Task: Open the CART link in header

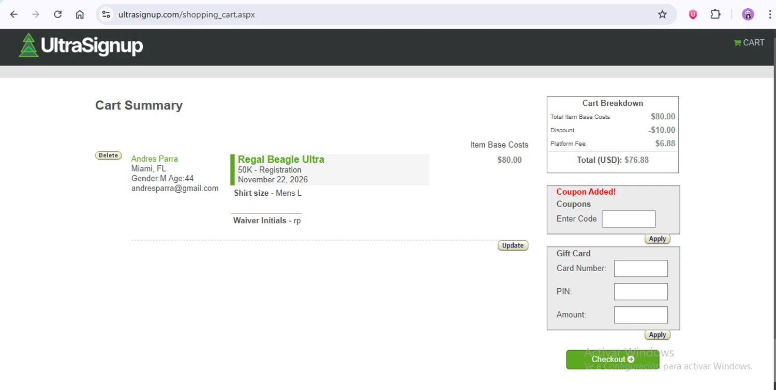Action: click(x=749, y=43)
